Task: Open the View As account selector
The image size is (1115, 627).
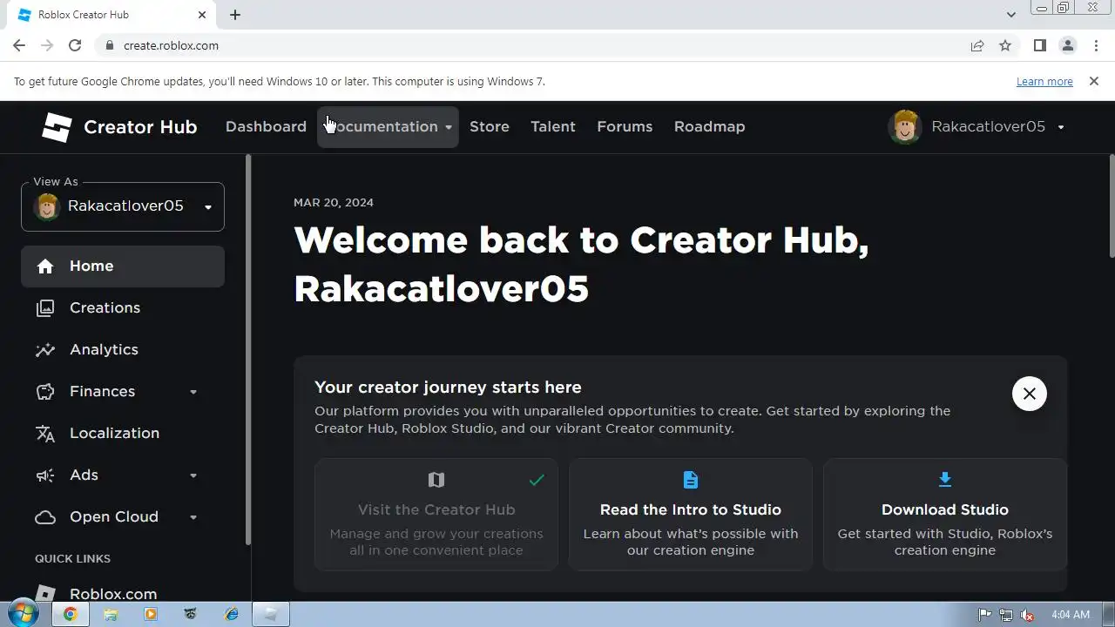Action: (x=123, y=206)
